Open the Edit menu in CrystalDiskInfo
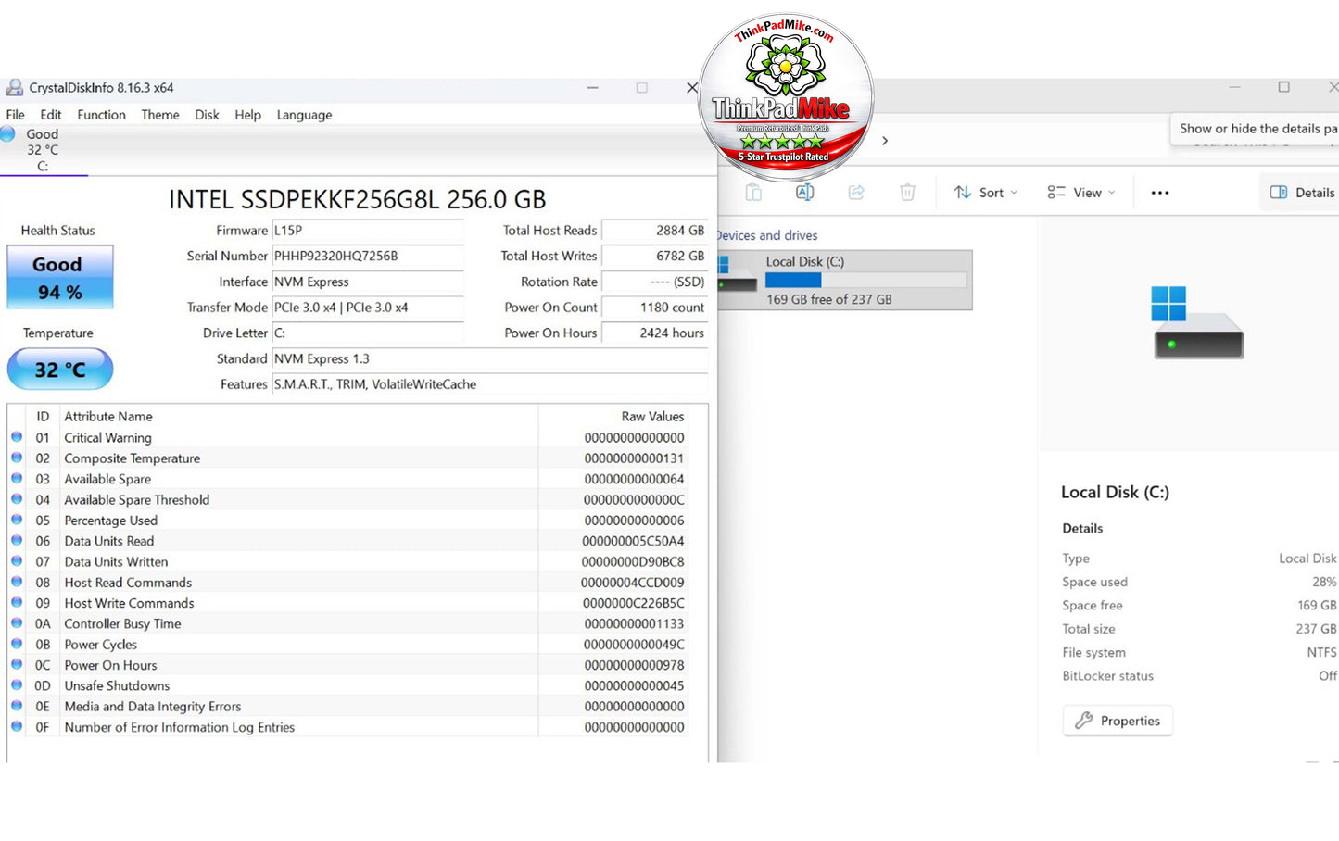 pos(51,115)
